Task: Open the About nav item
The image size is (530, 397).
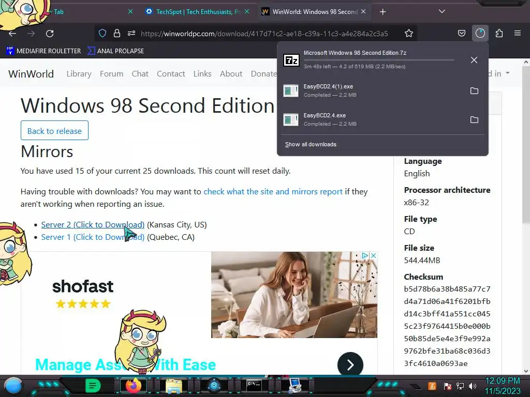Action: point(231,73)
